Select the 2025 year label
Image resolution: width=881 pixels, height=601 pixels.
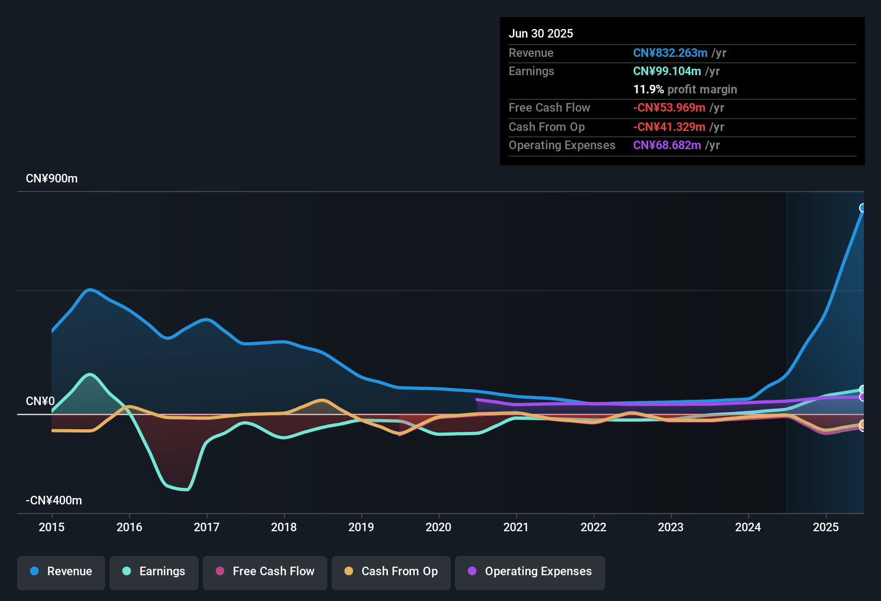(x=825, y=527)
